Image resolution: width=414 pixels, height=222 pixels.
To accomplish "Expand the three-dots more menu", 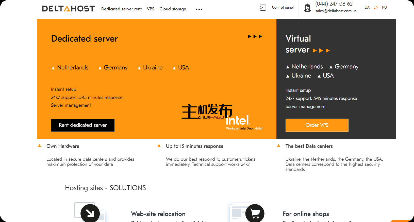I will [x=199, y=9].
